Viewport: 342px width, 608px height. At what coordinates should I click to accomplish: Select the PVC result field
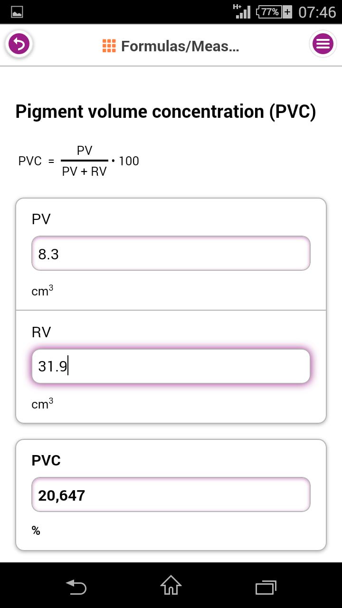click(171, 495)
